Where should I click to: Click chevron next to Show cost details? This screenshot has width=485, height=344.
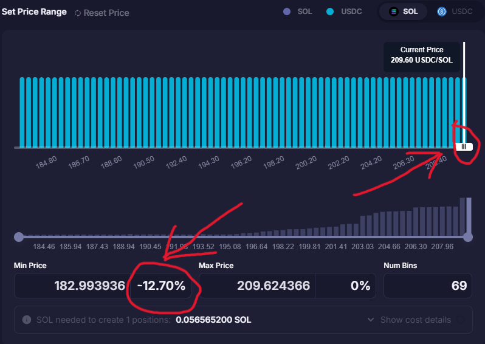371,320
